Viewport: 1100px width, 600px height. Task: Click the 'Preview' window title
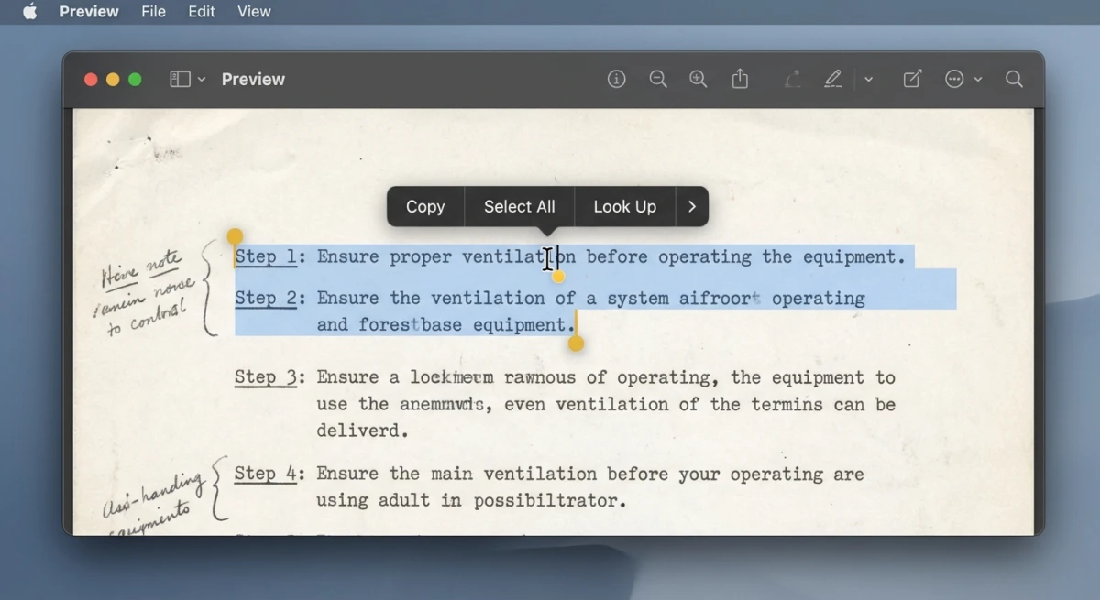(x=253, y=80)
